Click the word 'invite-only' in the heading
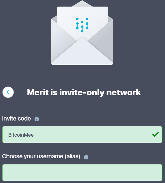The image size is (165, 183). click(82, 92)
